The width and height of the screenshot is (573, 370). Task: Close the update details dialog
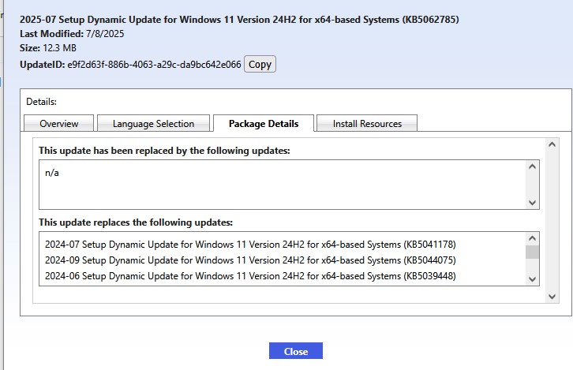[296, 350]
